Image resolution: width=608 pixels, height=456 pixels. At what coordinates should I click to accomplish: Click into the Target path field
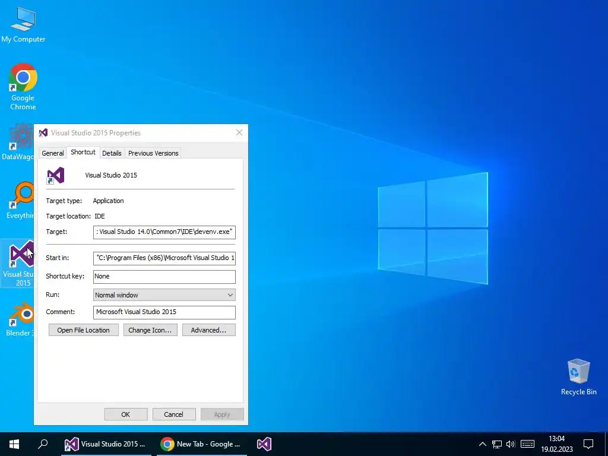pos(164,232)
